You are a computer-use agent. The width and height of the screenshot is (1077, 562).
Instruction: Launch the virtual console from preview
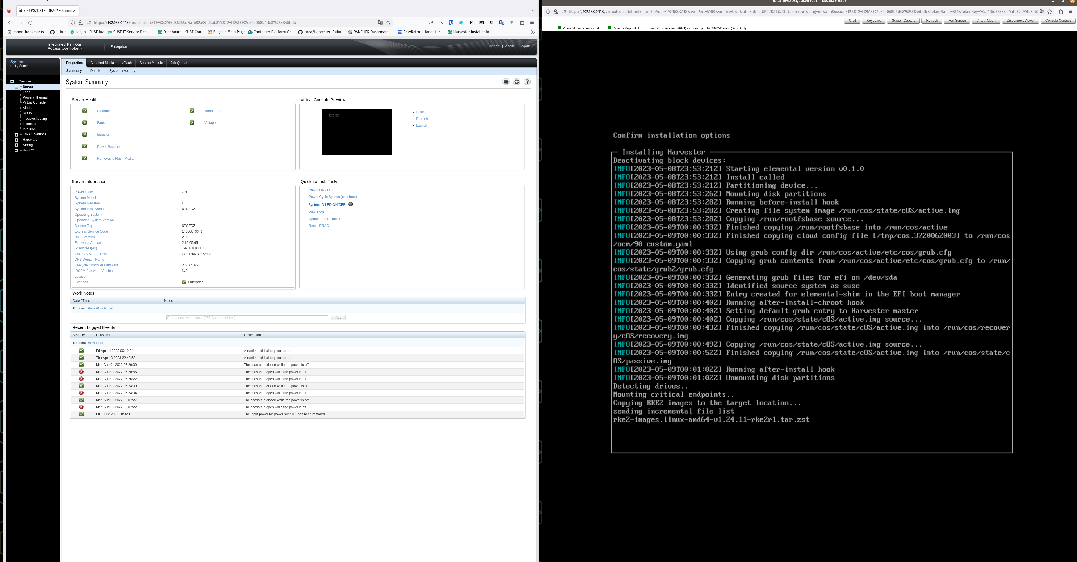[x=421, y=126]
